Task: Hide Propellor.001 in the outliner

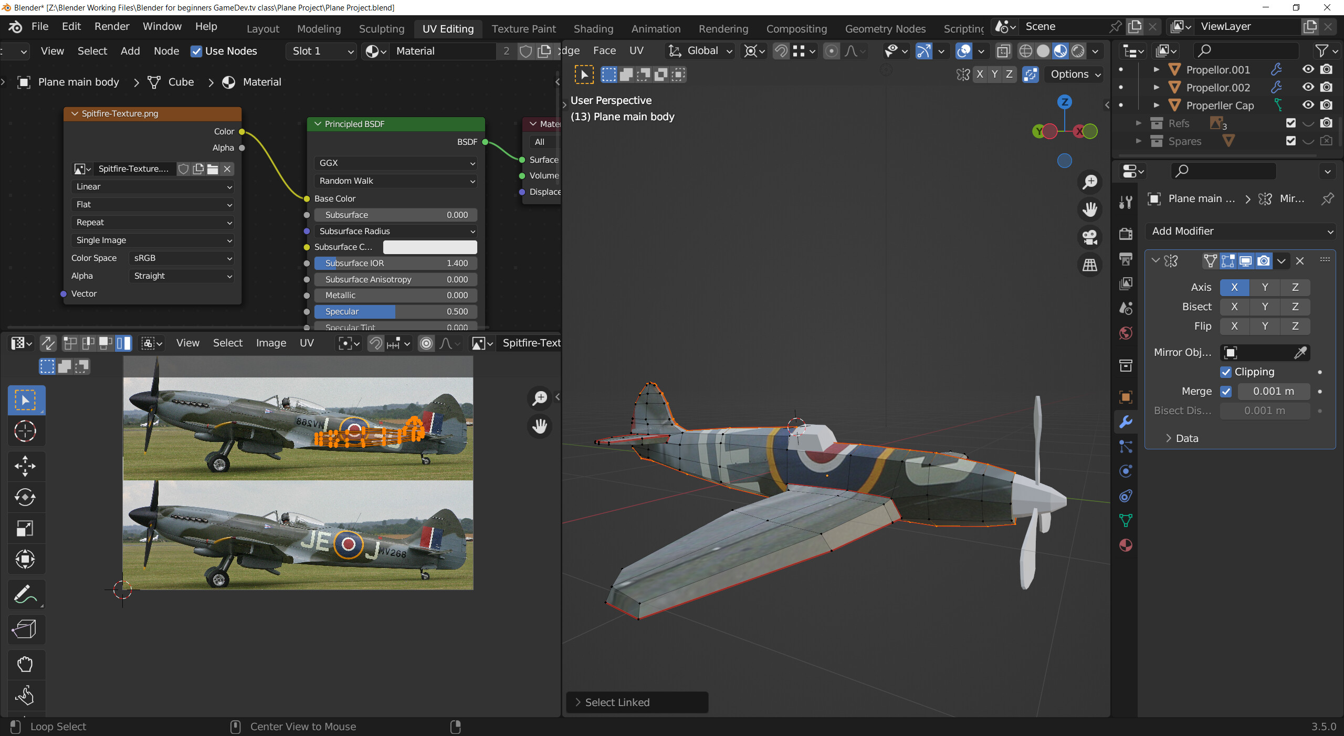Action: (x=1308, y=69)
